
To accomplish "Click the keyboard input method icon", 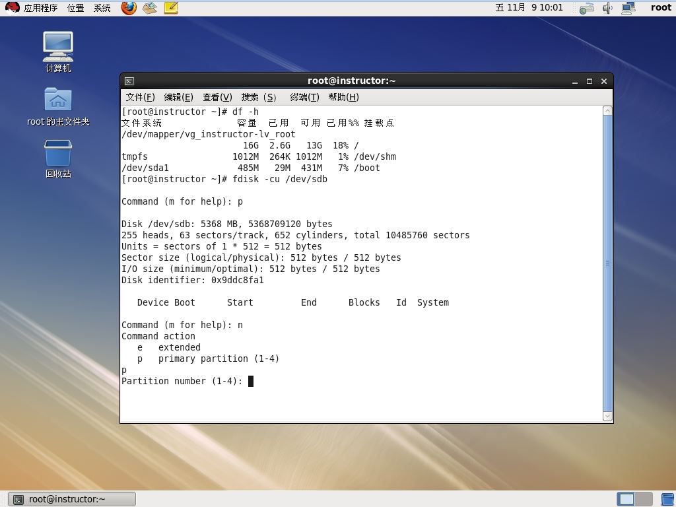I will tap(586, 8).
